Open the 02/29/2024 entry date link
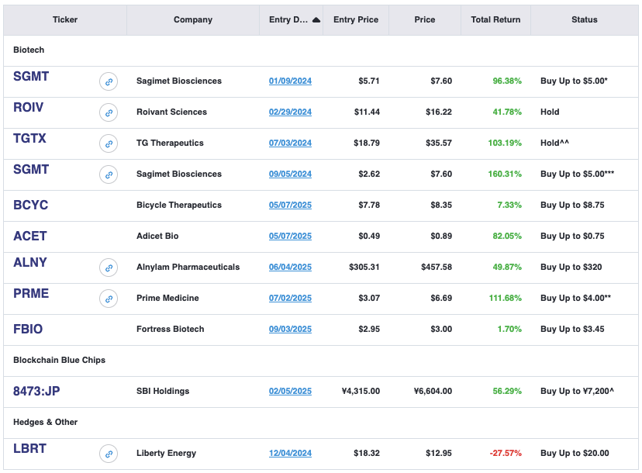 [290, 112]
